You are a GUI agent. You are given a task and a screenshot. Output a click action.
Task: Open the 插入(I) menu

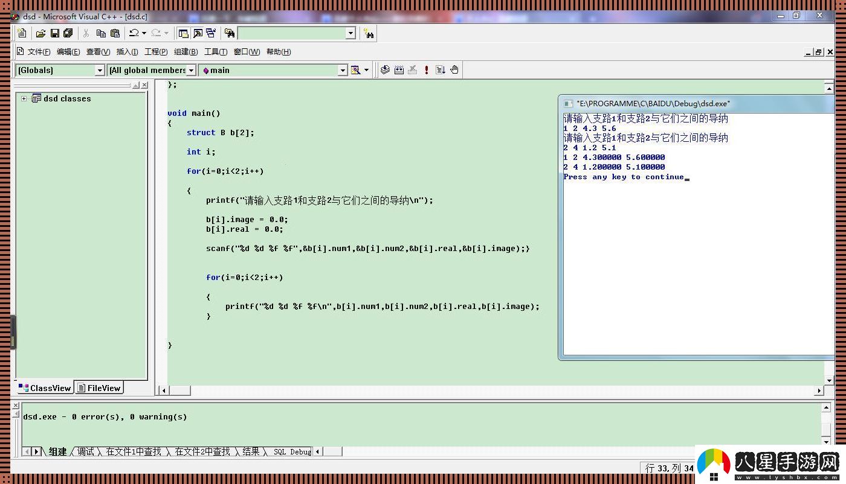[127, 52]
